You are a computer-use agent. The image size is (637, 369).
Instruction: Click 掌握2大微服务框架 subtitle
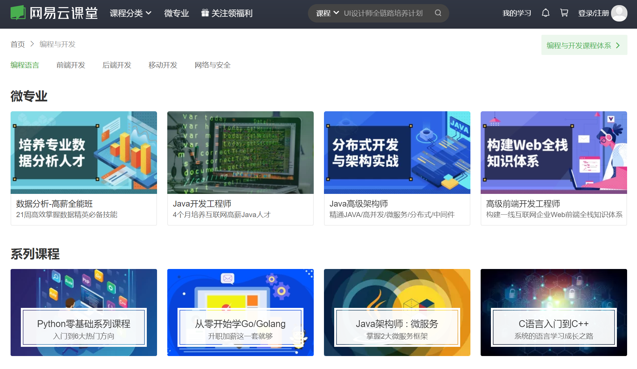pyautogui.click(x=397, y=336)
